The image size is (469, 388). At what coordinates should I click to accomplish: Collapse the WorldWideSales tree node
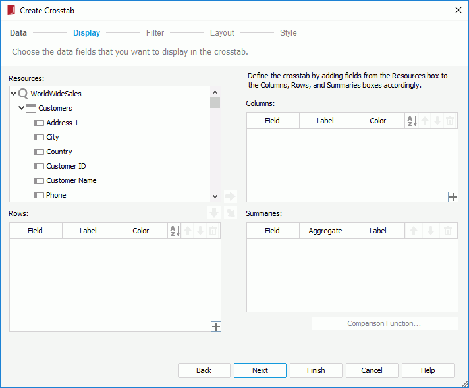(13, 94)
